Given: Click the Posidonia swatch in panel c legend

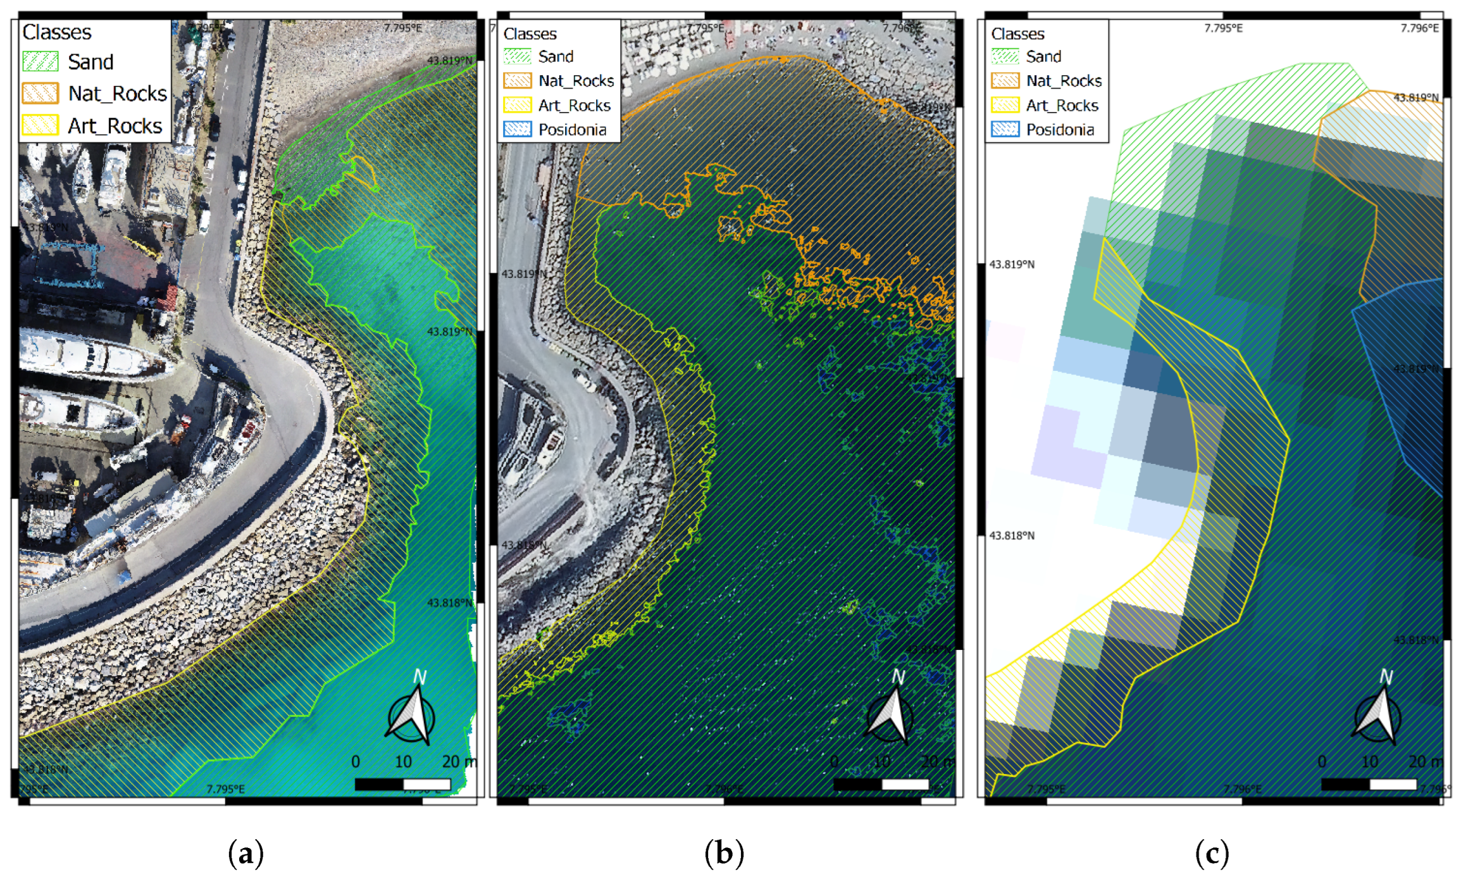Looking at the screenshot, I should coord(1005,129).
